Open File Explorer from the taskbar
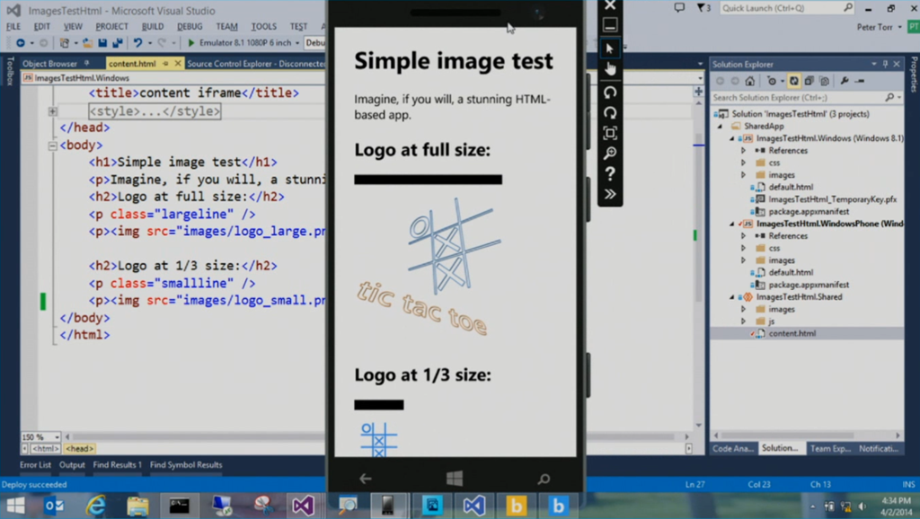920x519 pixels. click(137, 506)
